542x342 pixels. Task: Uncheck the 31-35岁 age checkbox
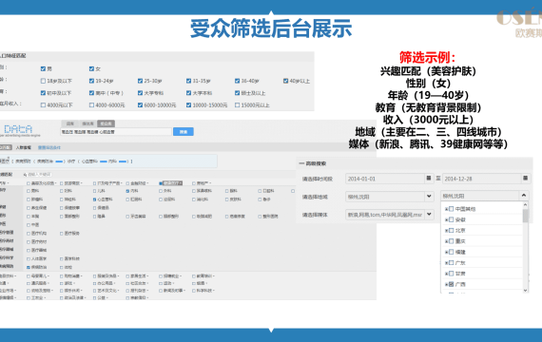pos(188,81)
